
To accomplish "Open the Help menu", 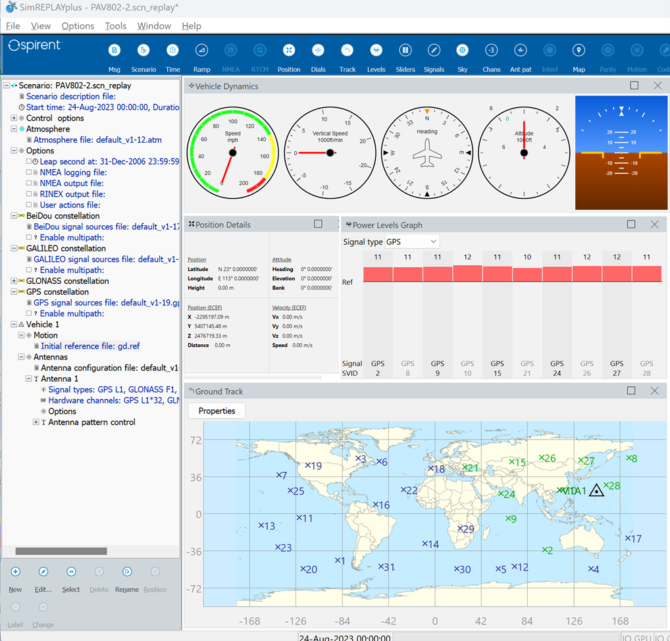I will pyautogui.click(x=192, y=26).
